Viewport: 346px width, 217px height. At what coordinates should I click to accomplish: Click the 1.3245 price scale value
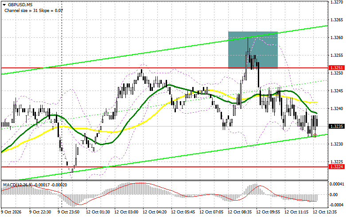337,91
